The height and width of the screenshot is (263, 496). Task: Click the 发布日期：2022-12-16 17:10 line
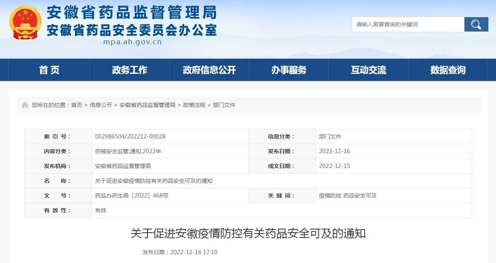[x=180, y=252]
